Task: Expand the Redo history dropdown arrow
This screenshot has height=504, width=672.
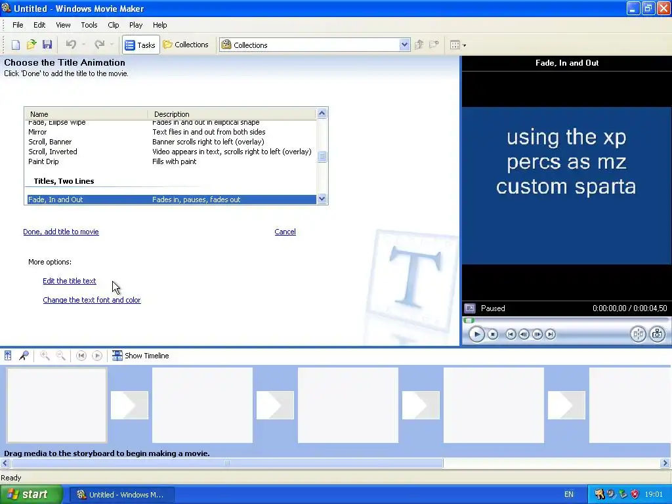Action: coord(112,45)
